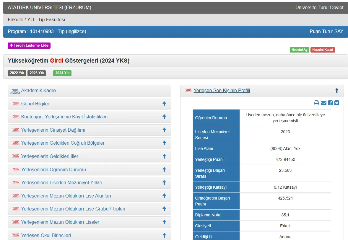Expand Yerleşenlerin Geldikleri Coğrafi Bölgeler arrow
This screenshot has height=240, width=348.
(164, 143)
